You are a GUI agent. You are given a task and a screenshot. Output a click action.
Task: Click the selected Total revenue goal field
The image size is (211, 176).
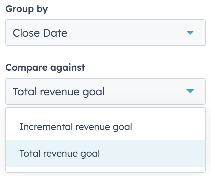pyautogui.click(x=59, y=91)
